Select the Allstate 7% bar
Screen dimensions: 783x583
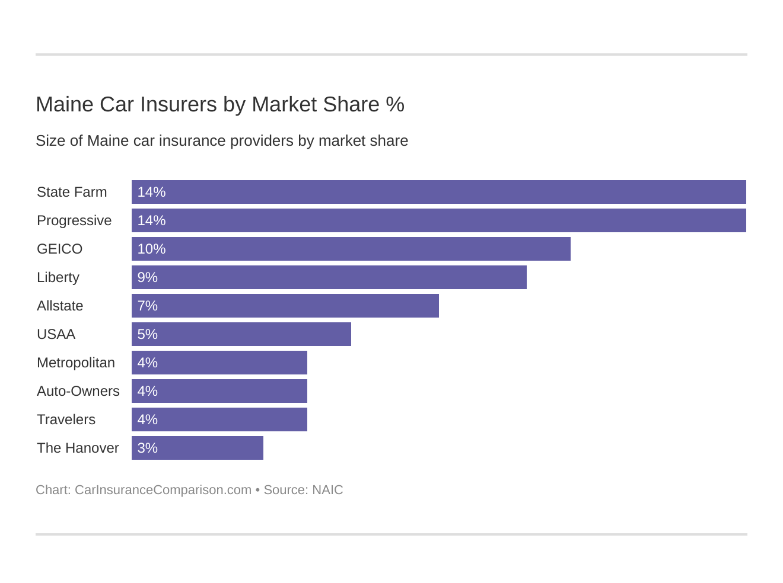click(285, 306)
